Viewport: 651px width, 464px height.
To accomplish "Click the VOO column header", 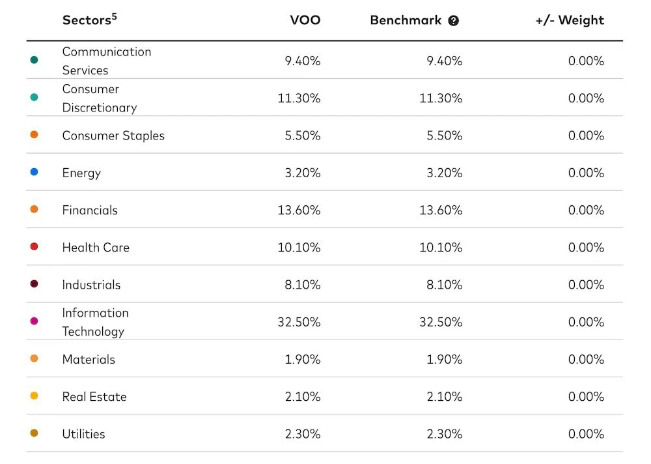I will (x=305, y=20).
